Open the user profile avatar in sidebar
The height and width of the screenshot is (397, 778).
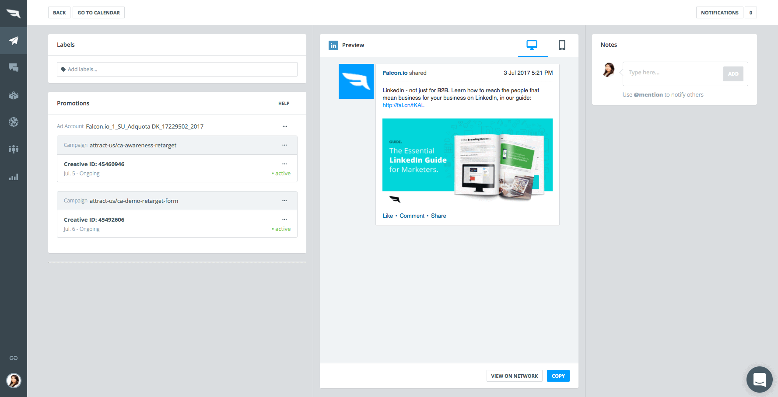tap(14, 381)
